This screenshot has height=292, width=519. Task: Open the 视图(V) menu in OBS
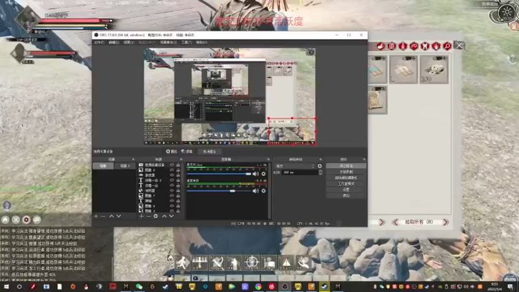pyautogui.click(x=128, y=42)
